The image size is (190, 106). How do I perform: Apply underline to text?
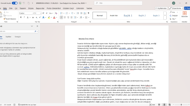pyautogui.click(x=28, y=17)
